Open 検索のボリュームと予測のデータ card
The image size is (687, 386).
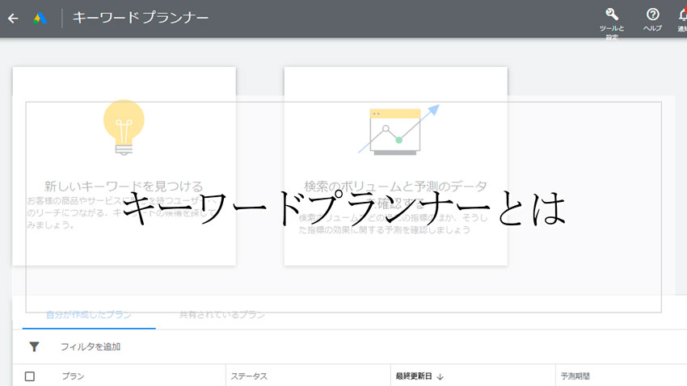(x=396, y=166)
